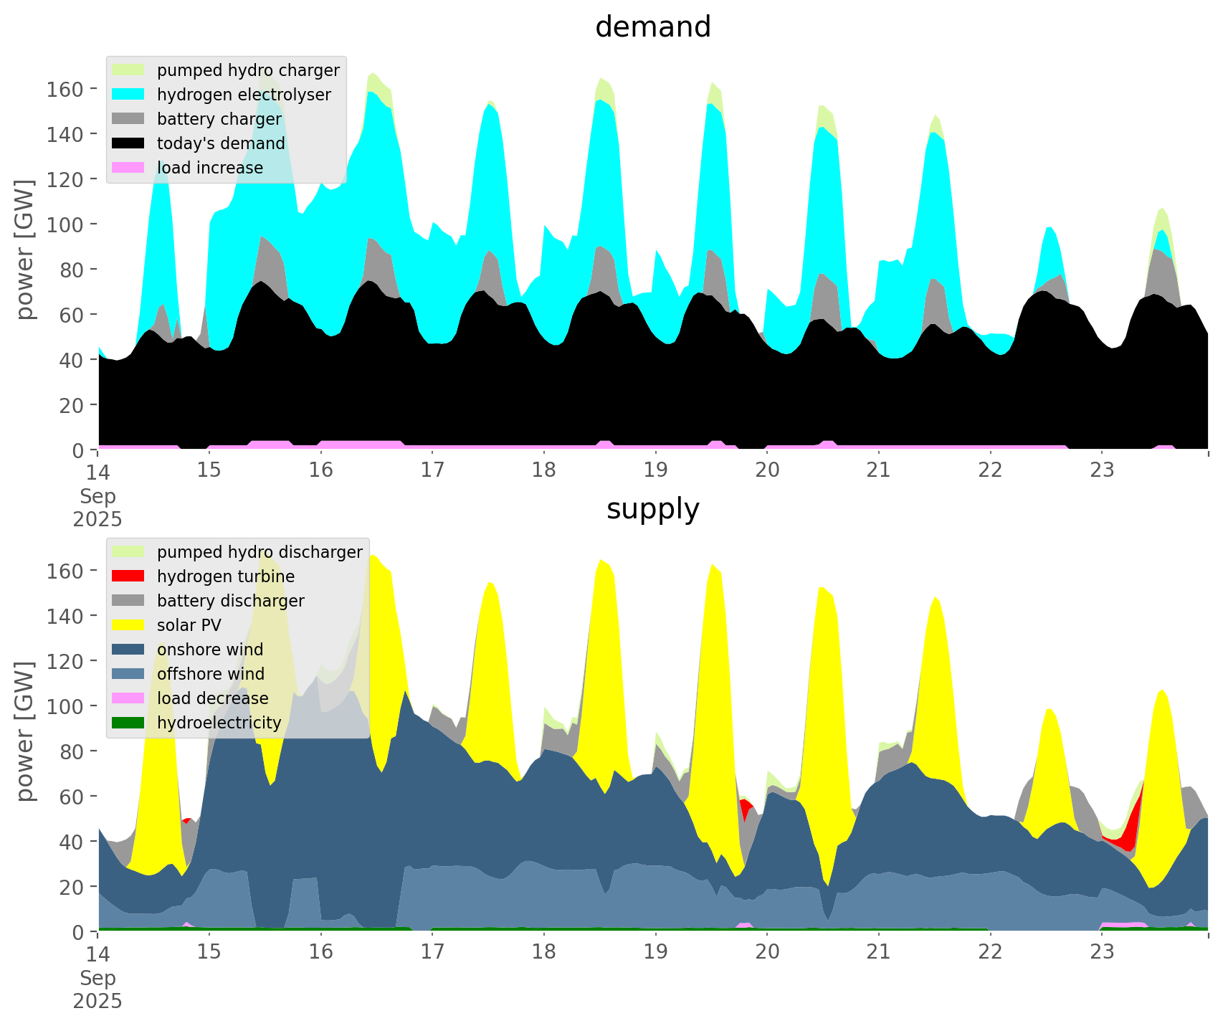Click the pumped hydro charger legend swatch
This screenshot has width=1223, height=1026.
point(128,70)
